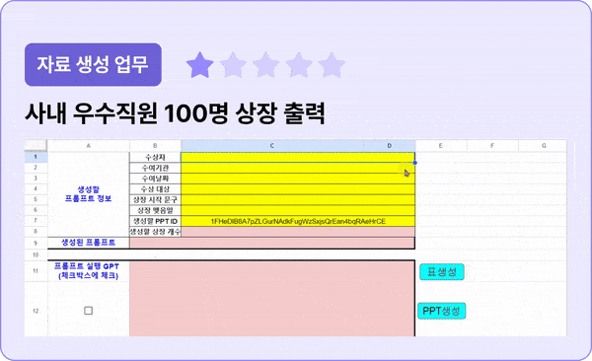
Task: Click the 상장 맺음말 label cell
Action: [155, 210]
